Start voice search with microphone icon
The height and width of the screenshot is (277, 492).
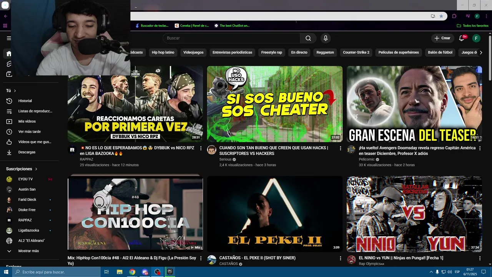[x=326, y=38]
